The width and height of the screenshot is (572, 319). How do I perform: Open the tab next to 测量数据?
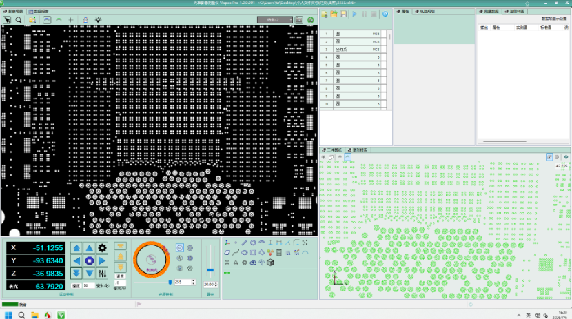(x=514, y=12)
